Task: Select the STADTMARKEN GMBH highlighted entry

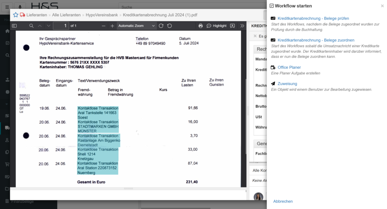Action: pos(98,126)
